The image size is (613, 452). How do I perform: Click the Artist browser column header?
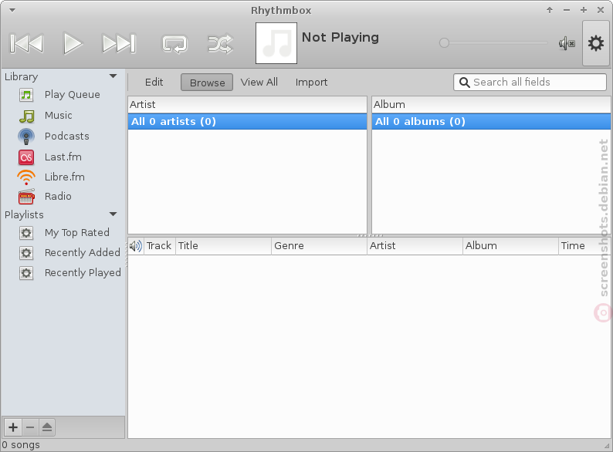[247, 105]
